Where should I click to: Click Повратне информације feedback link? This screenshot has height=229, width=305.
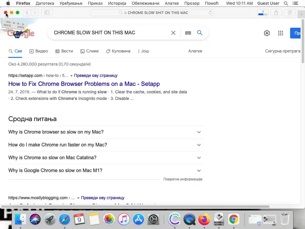point(183,179)
